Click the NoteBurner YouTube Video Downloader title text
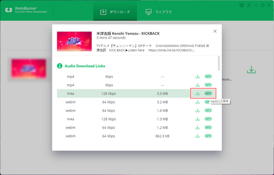The width and height of the screenshot is (274, 175). (31, 10)
